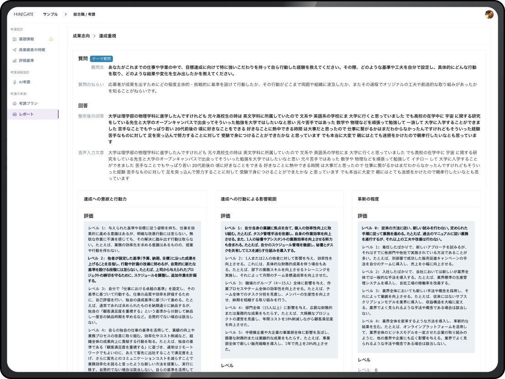Click the warning triangle beside 基礎情報
The width and height of the screenshot is (505, 379).
(51, 39)
